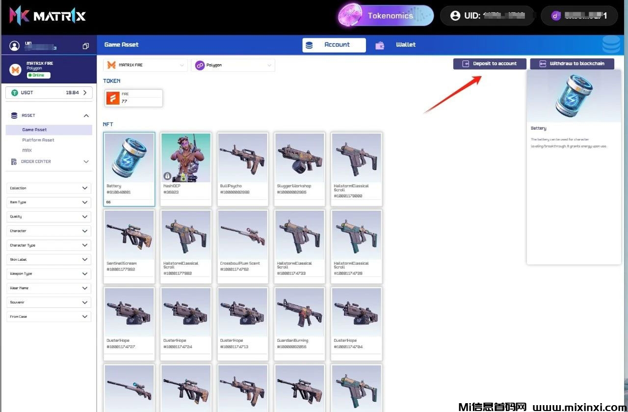Click the MATR1X FIRE game icon in sidebar
Viewport: 628px width, 412px height.
click(x=16, y=69)
